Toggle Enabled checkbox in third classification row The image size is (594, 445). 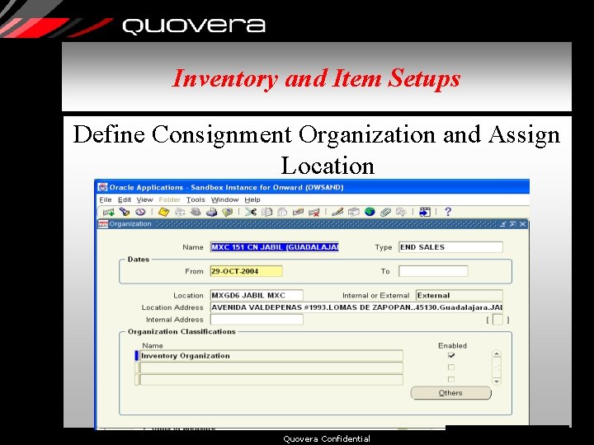(451, 380)
